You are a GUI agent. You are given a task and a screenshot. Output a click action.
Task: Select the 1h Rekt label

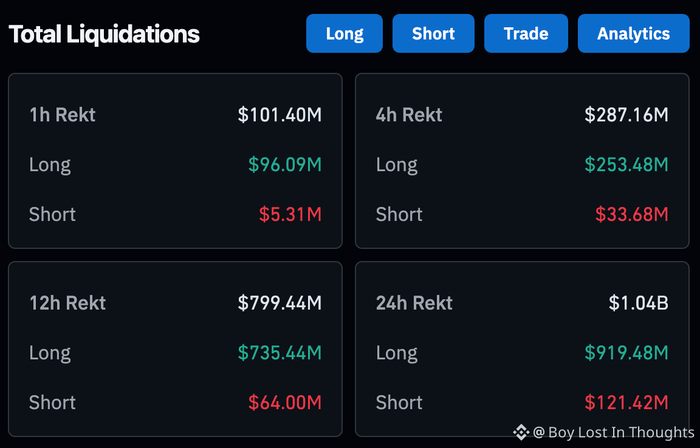[63, 115]
